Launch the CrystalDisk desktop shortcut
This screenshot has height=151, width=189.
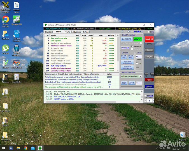tap(17, 78)
